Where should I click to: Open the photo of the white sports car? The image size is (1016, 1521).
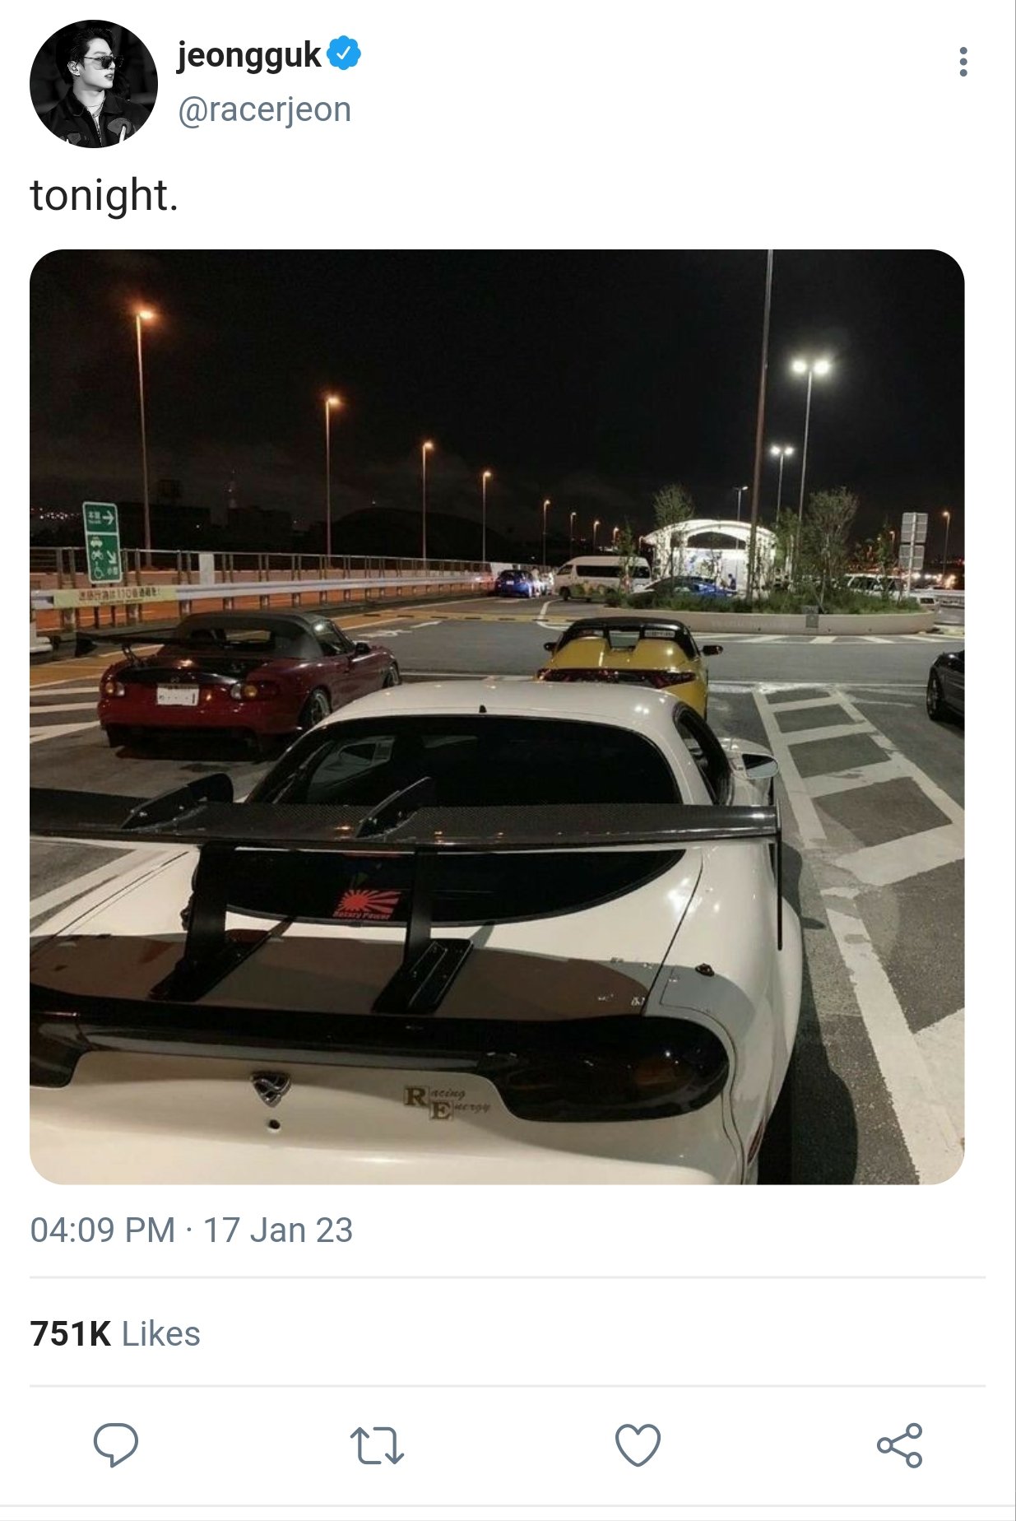[497, 717]
